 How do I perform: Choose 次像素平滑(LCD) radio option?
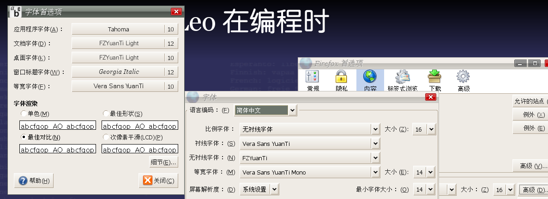[106, 137]
